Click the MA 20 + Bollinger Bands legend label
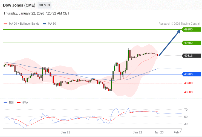 (24, 24)
